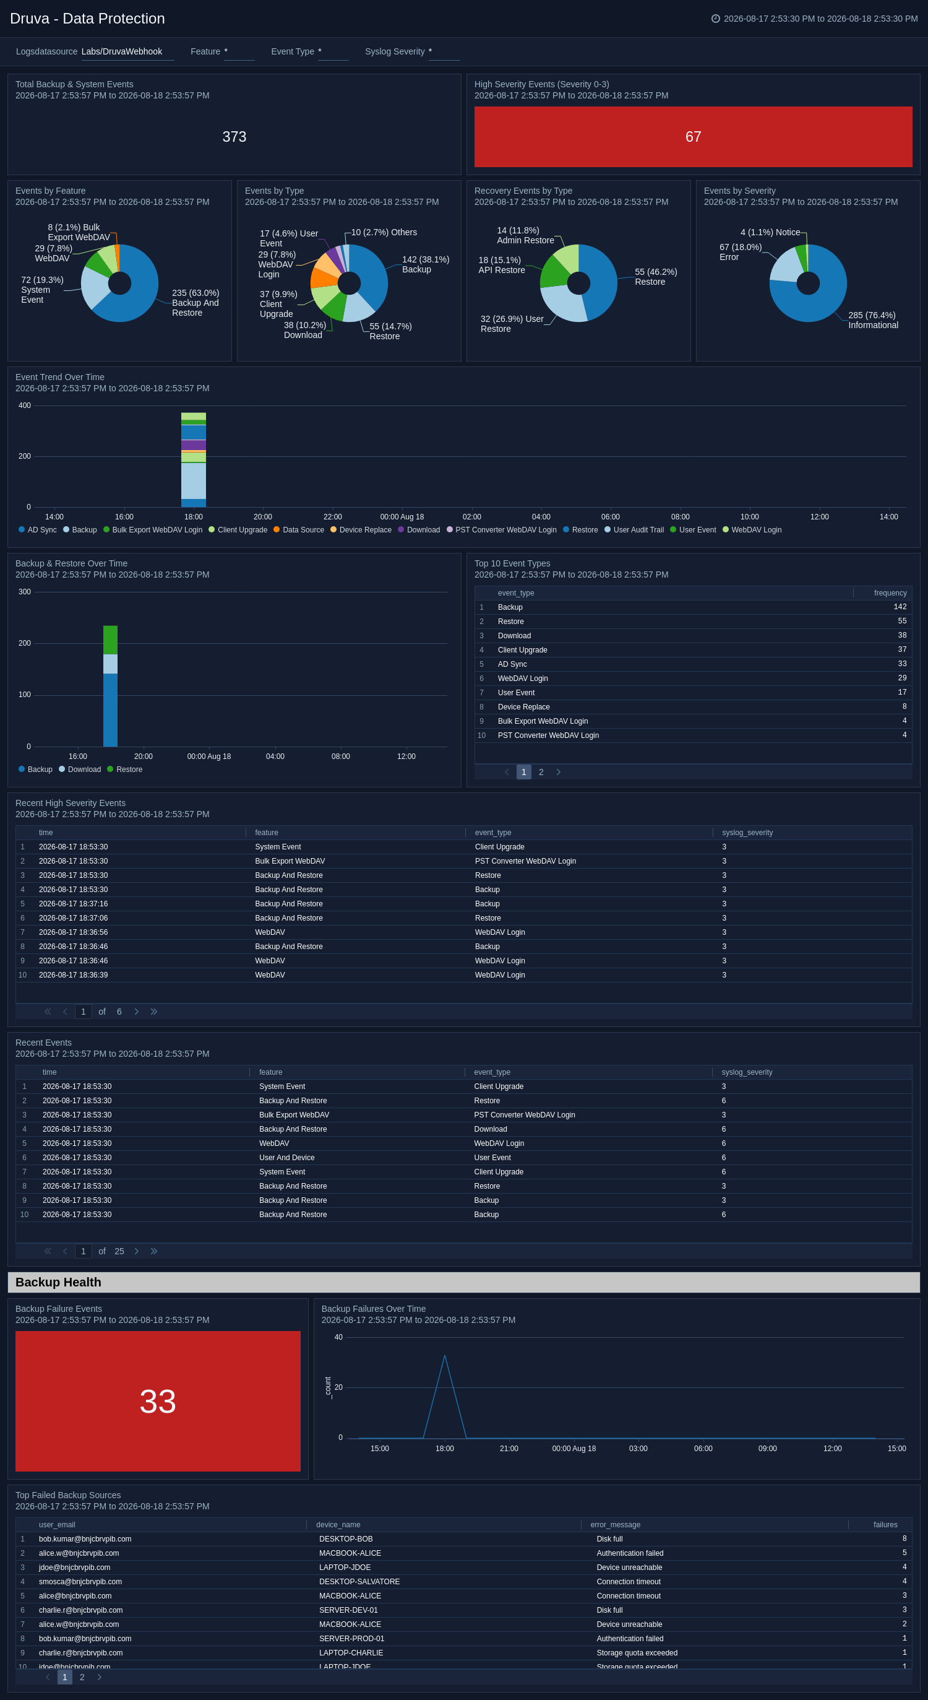Go to next page in Top 10 Event Types
The width and height of the screenshot is (928, 1700).
558,772
